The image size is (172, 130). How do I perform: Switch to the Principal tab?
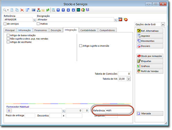[x=10, y=30]
